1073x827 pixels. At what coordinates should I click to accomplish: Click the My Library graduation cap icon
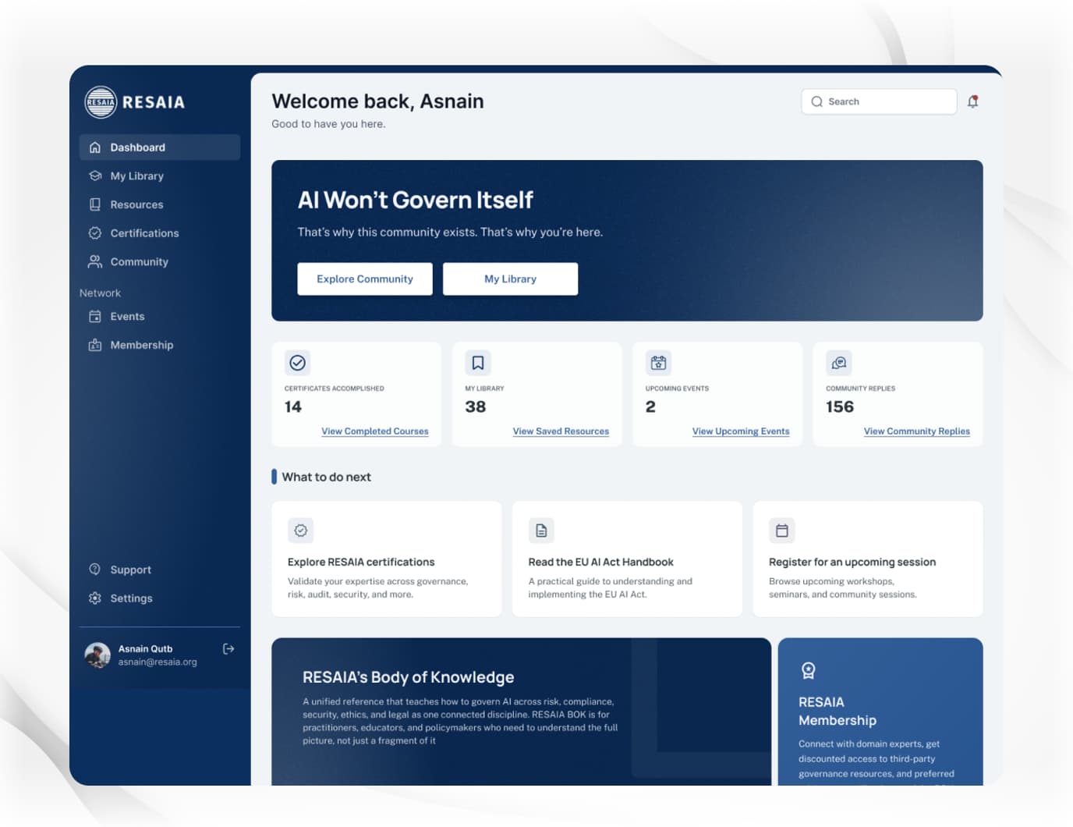click(x=95, y=176)
